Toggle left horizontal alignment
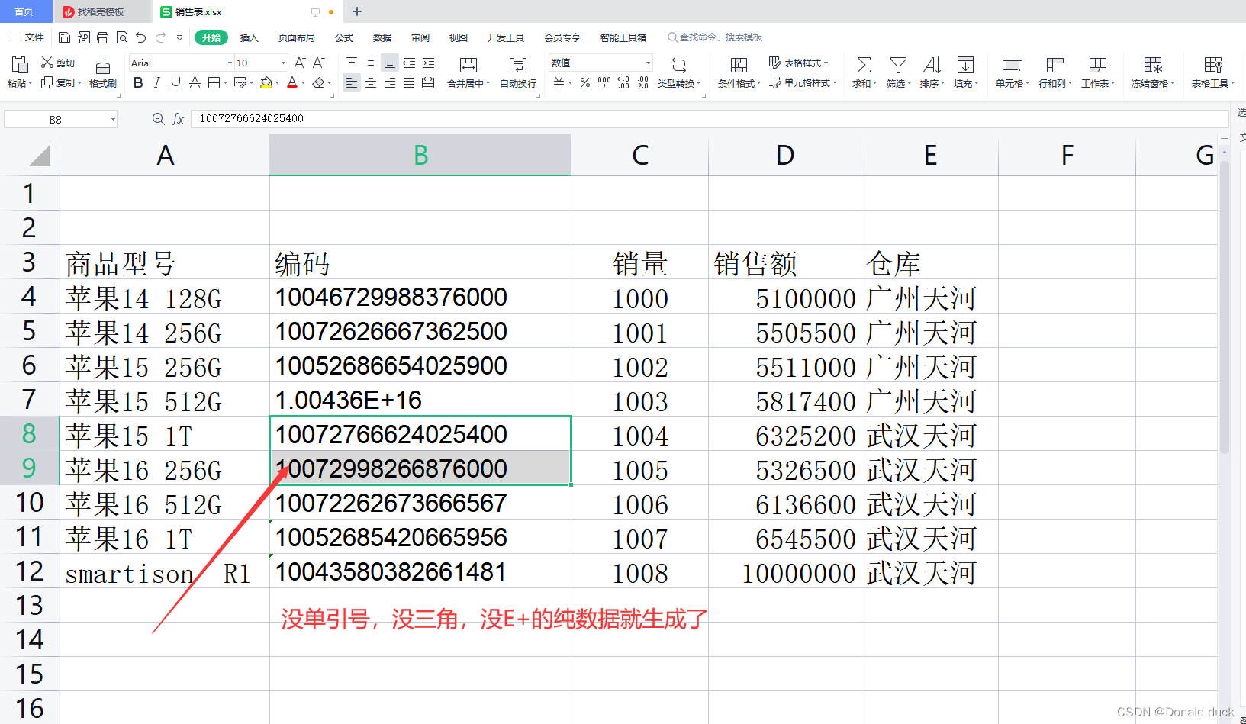The height and width of the screenshot is (724, 1246). coord(351,82)
